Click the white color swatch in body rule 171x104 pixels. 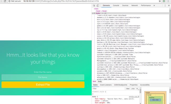click(102, 101)
